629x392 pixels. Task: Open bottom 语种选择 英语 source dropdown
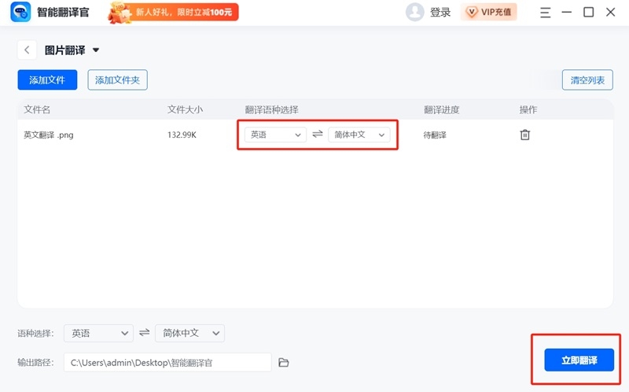pos(99,333)
